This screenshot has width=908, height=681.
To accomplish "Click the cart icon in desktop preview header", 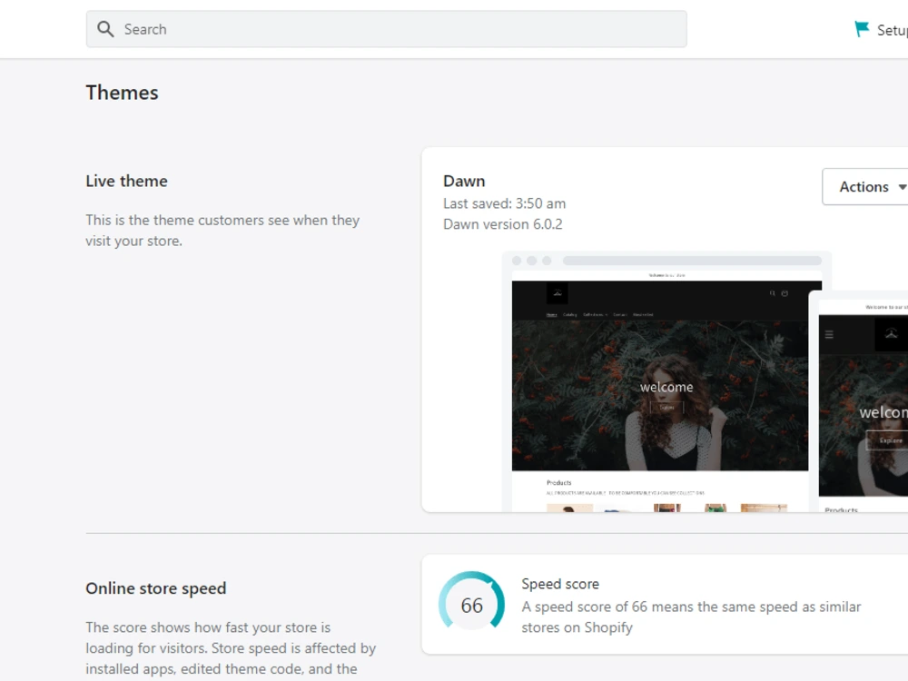I will (785, 293).
